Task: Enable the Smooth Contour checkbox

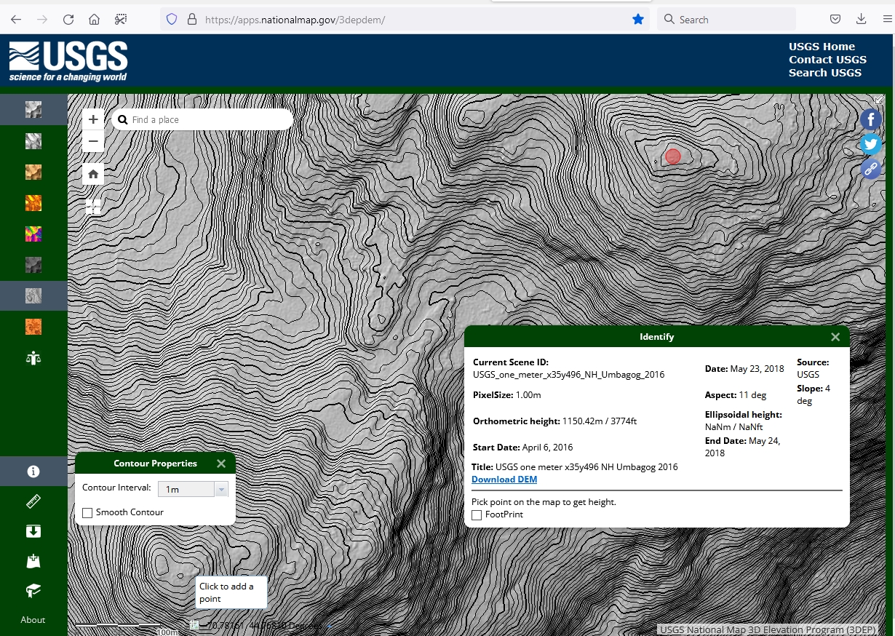Action: tap(87, 513)
